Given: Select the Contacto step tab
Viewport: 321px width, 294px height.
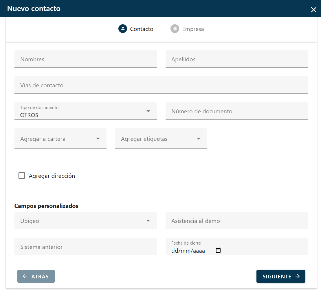Looking at the screenshot, I should tap(141, 29).
